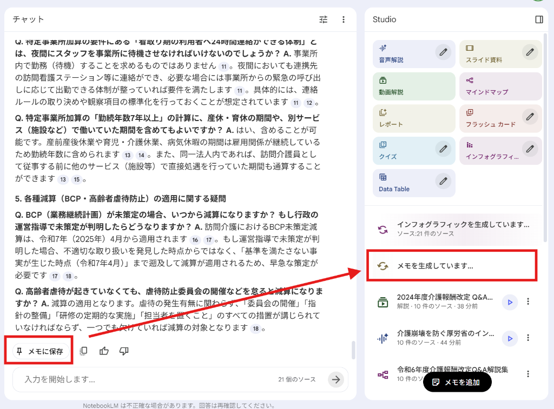554x409 pixels.
Task: Select インフォグラフィックを生成しています item
Action: pyautogui.click(x=453, y=229)
